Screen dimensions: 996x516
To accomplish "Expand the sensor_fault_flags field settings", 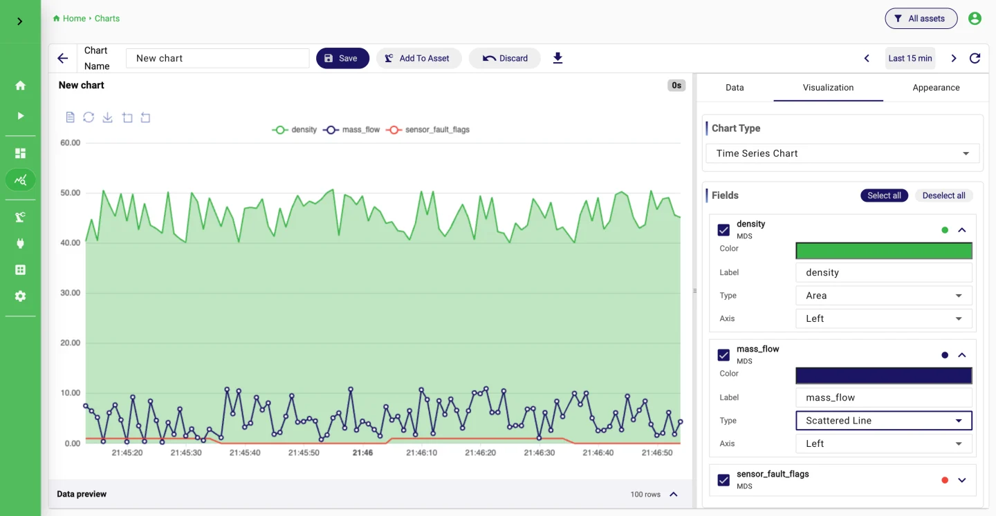I will coord(962,480).
